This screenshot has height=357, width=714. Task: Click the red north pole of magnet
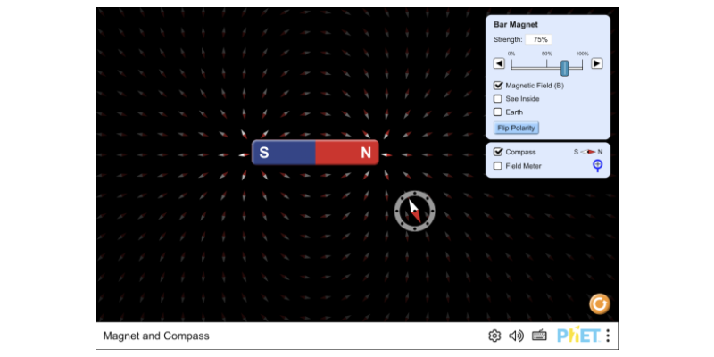click(348, 154)
